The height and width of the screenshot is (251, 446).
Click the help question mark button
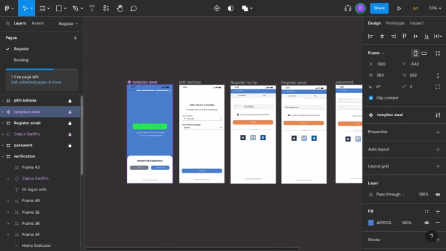(x=431, y=236)
